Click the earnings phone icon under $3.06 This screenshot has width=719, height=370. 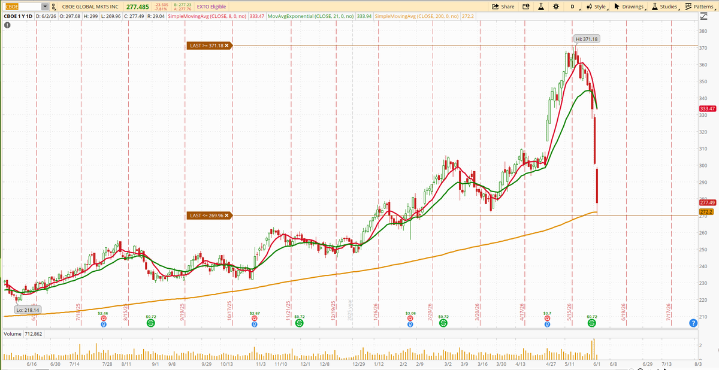(410, 319)
